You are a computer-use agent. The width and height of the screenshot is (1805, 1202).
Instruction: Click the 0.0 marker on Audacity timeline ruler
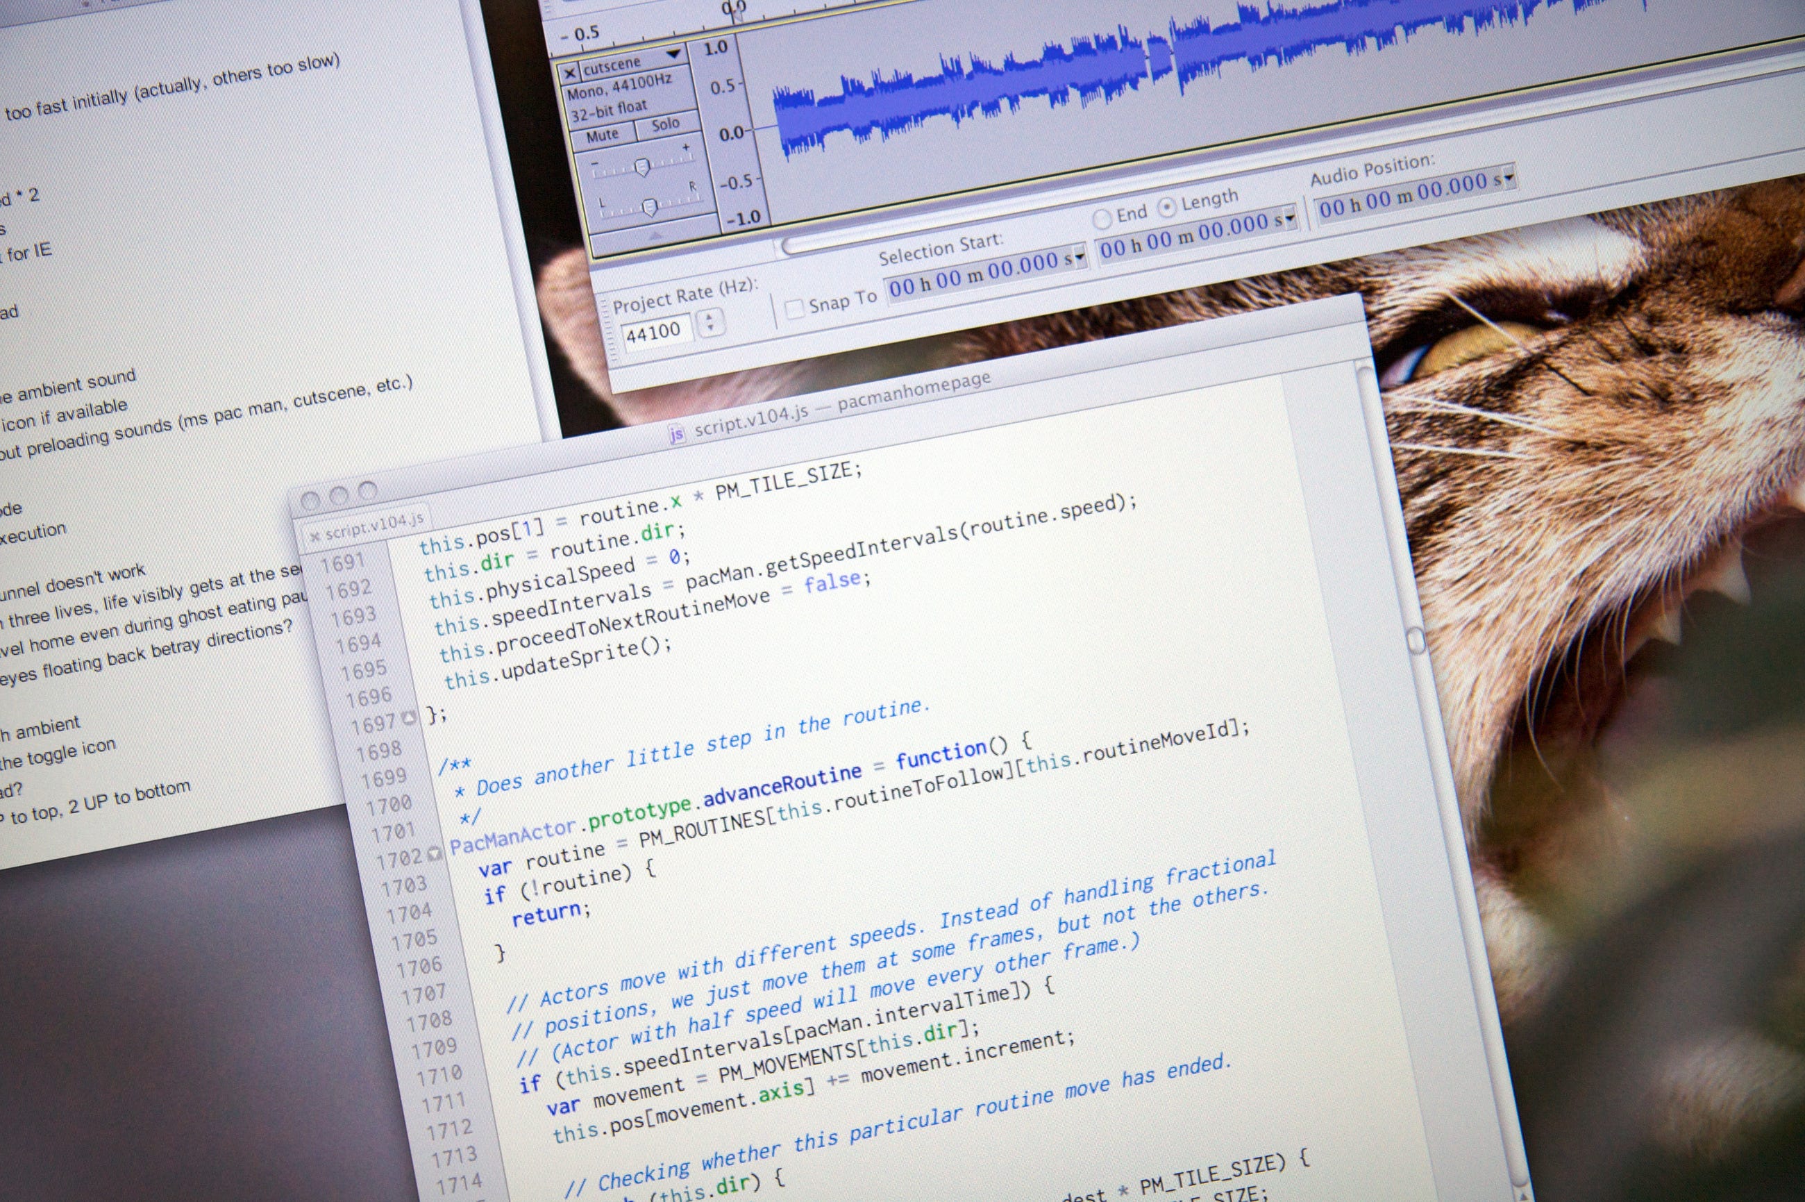(734, 8)
